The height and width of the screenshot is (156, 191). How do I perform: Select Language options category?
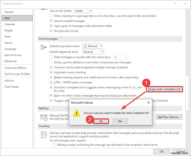pyautogui.click(x=17, y=49)
